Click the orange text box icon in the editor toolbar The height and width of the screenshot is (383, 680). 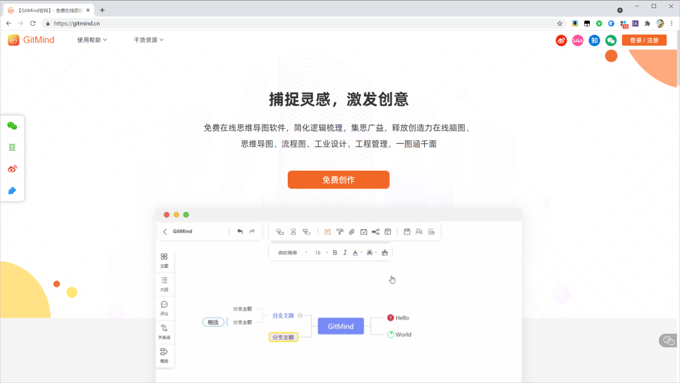328,232
